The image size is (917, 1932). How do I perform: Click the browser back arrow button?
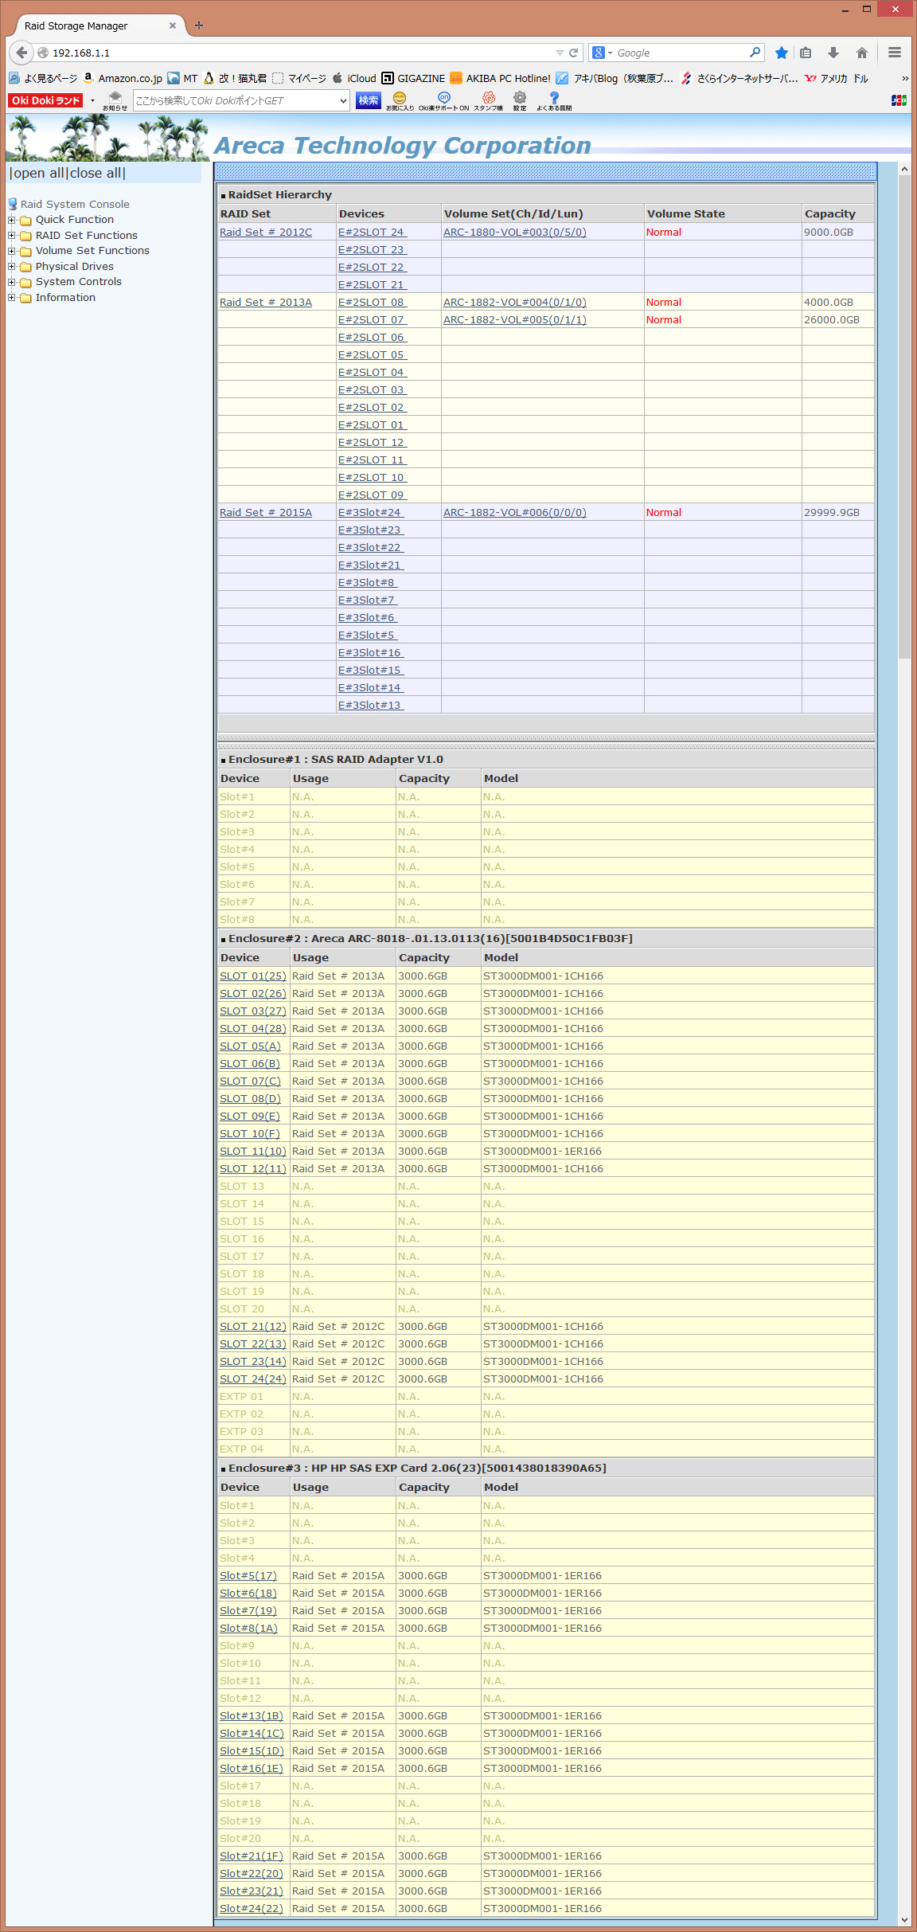point(21,53)
